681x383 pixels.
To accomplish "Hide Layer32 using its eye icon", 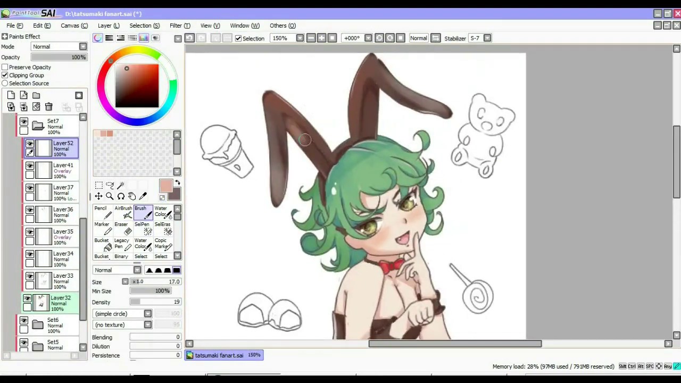I will pos(28,299).
